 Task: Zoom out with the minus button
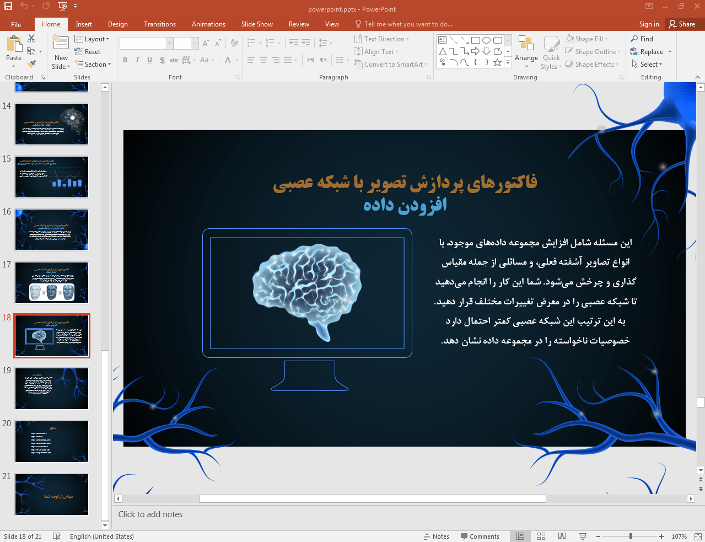coord(598,536)
